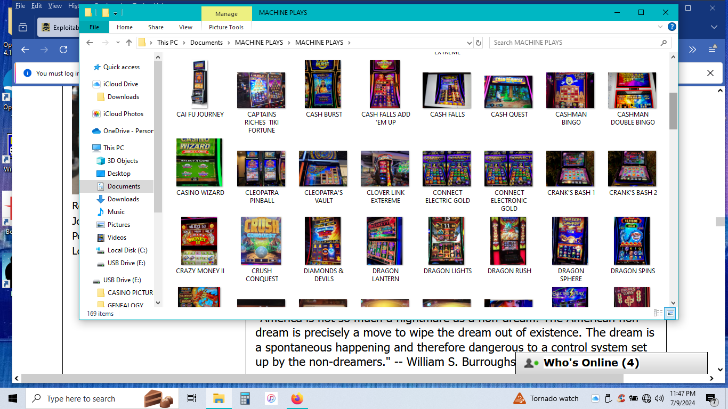Click the file list vertical scrollbar
Screen dimensions: 728x409
point(673,111)
